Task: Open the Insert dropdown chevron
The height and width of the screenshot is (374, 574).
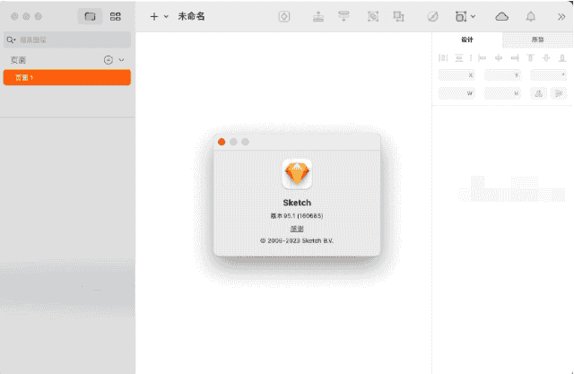Action: click(x=166, y=16)
